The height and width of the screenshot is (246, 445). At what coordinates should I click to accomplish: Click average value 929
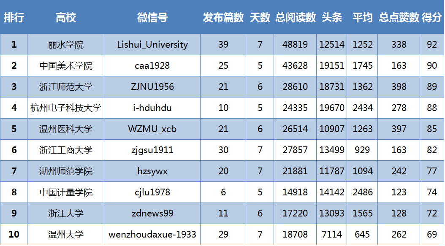(362, 150)
